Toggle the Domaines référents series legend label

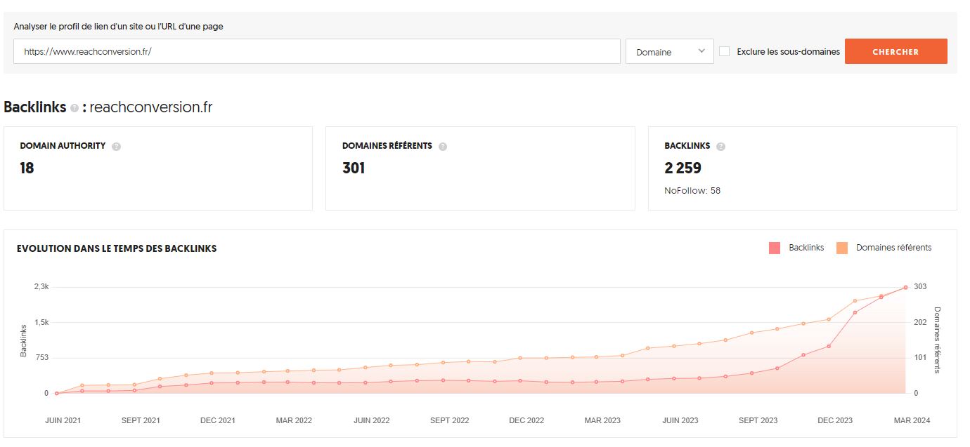(893, 248)
